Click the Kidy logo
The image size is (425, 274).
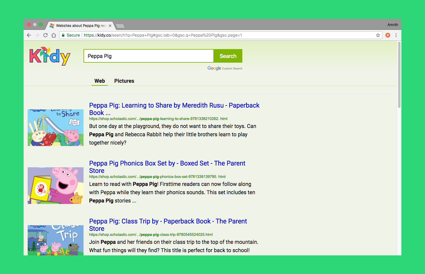[x=50, y=56]
